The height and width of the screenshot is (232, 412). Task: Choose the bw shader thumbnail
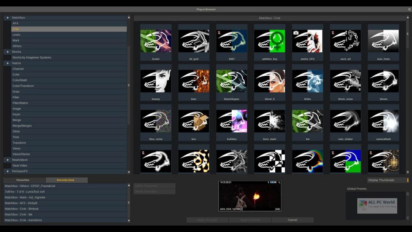(x=307, y=121)
